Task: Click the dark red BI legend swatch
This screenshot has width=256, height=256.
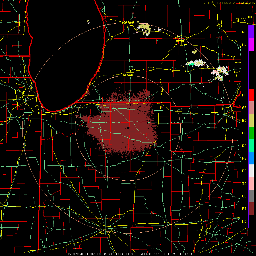Action: (251, 209)
